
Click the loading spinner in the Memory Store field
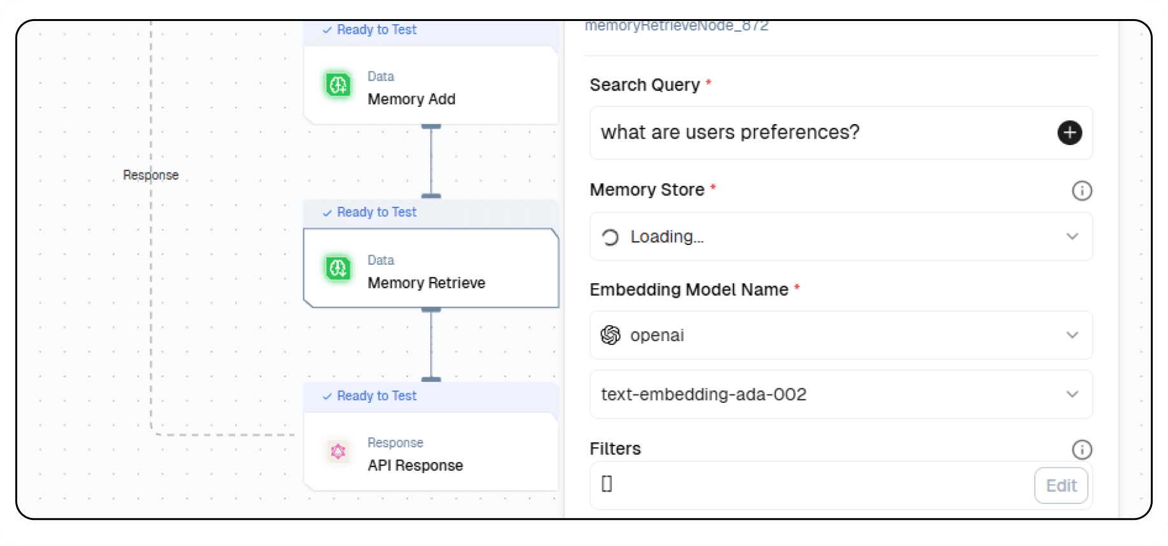click(x=609, y=236)
